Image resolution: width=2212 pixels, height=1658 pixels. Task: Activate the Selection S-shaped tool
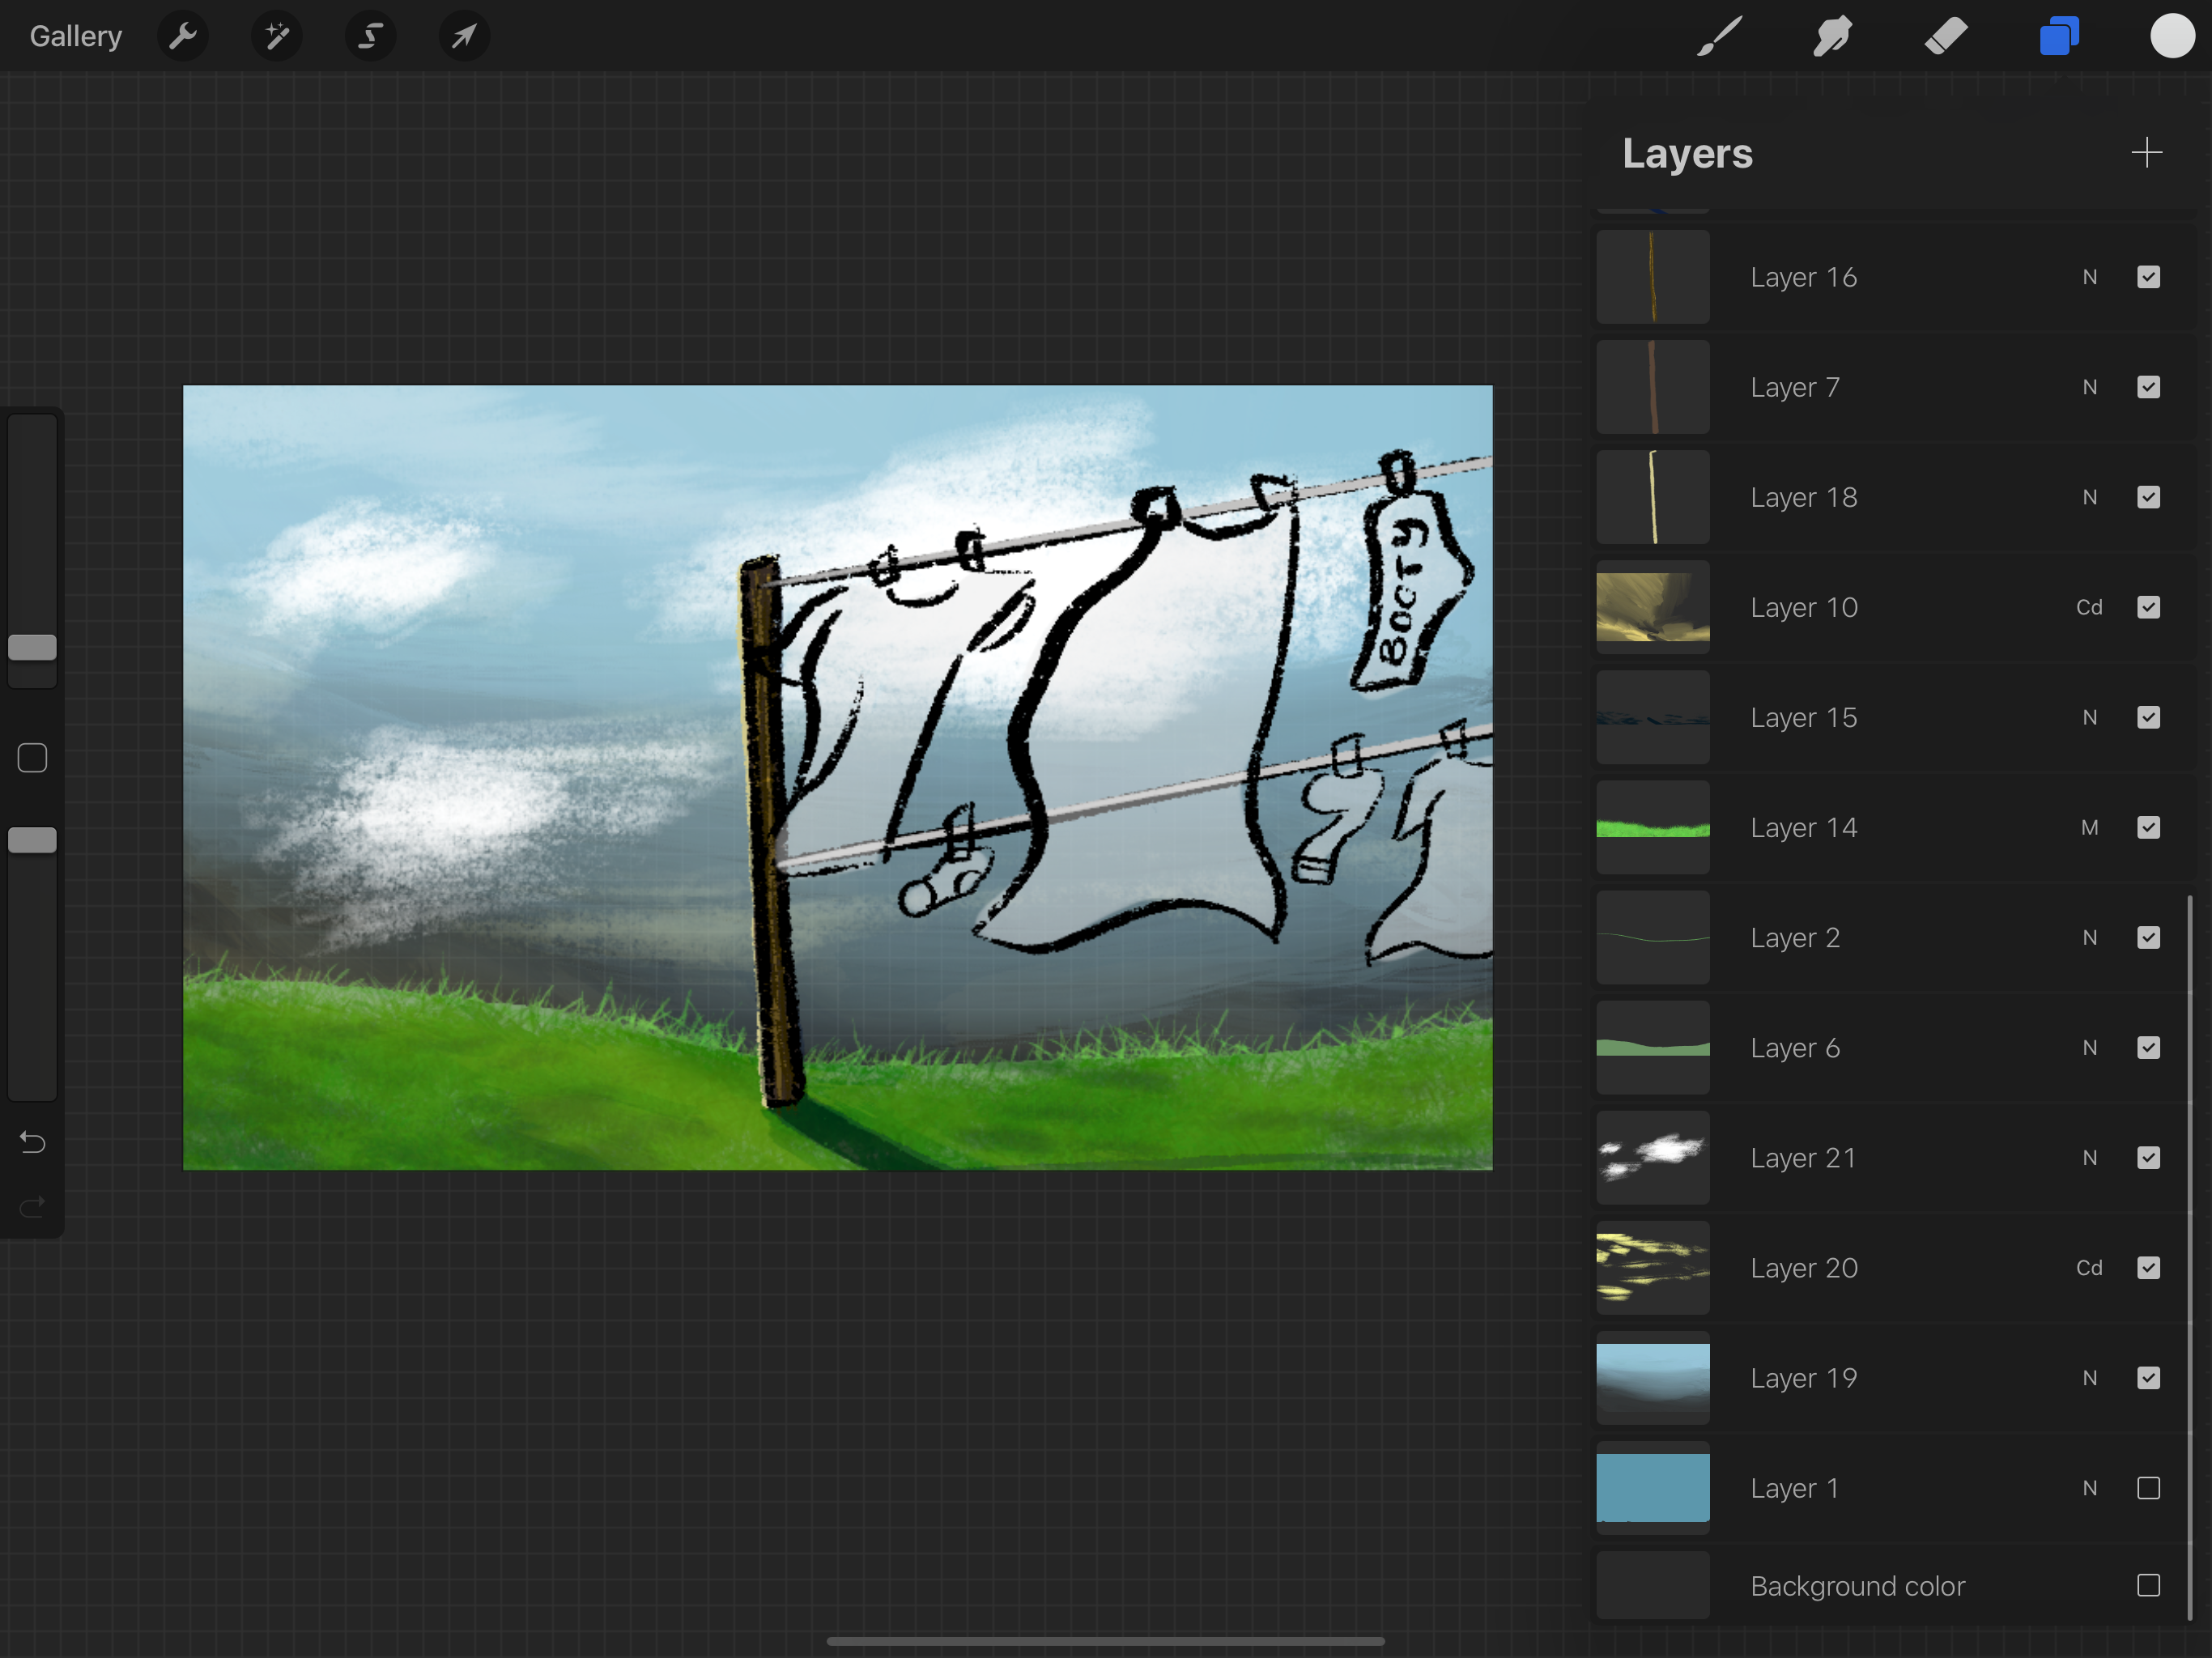[x=370, y=37]
